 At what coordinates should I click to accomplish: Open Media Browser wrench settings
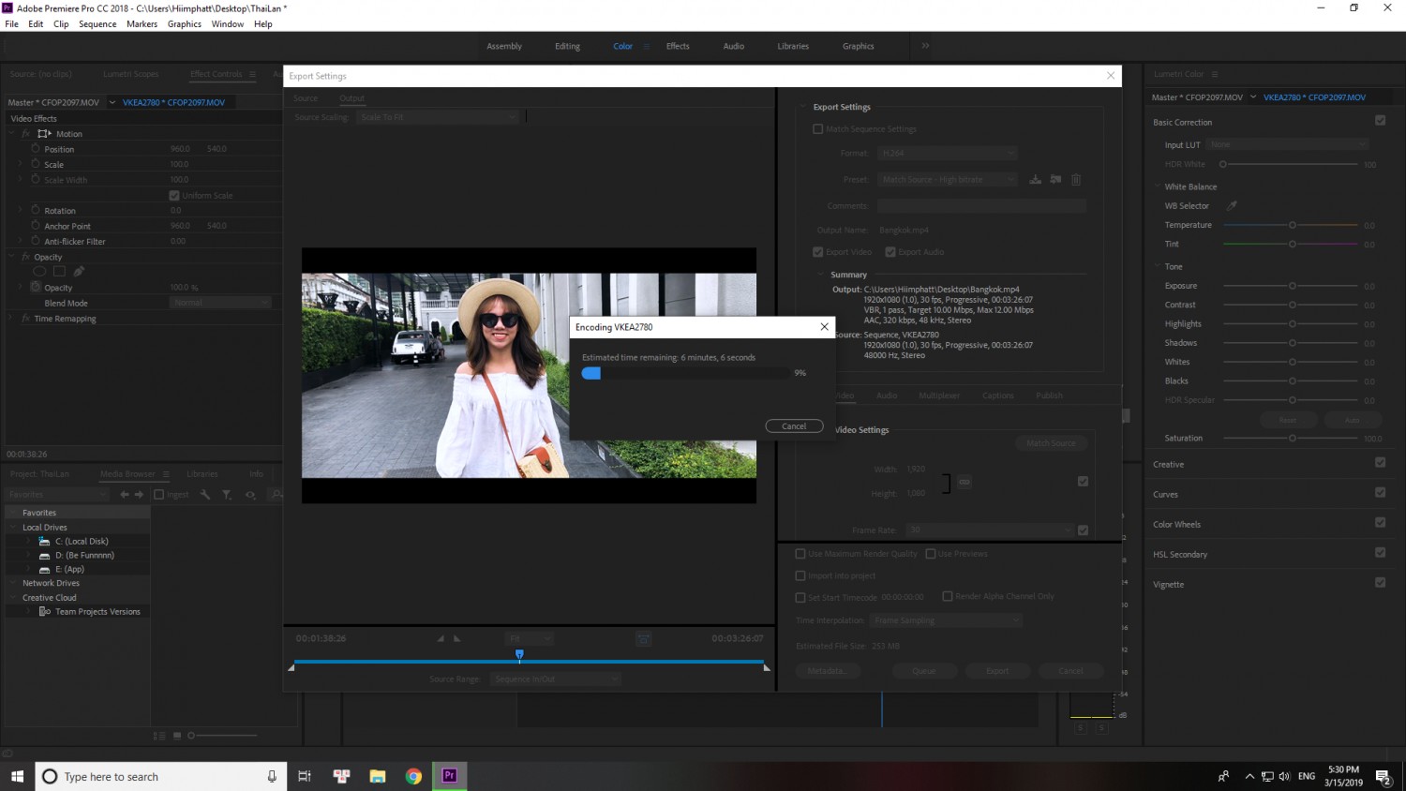tap(205, 495)
